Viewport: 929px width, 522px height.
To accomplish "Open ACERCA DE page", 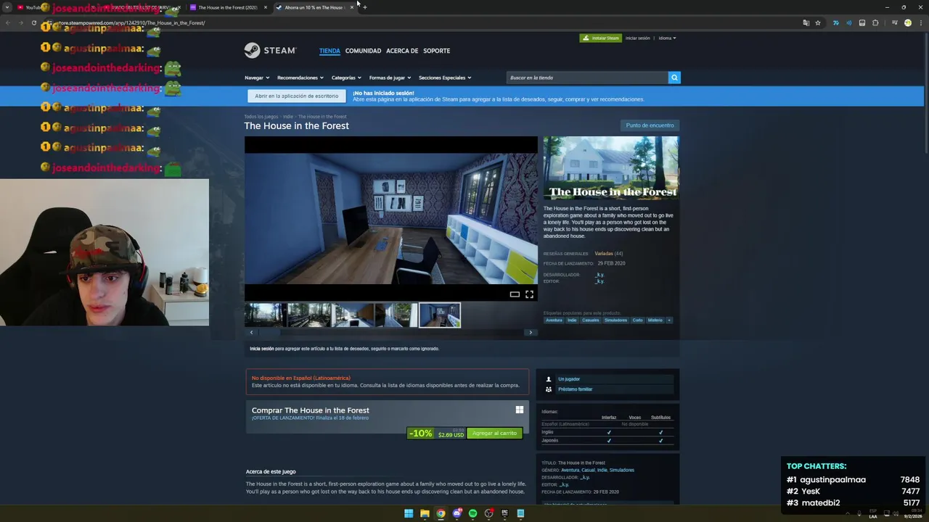I will point(402,51).
